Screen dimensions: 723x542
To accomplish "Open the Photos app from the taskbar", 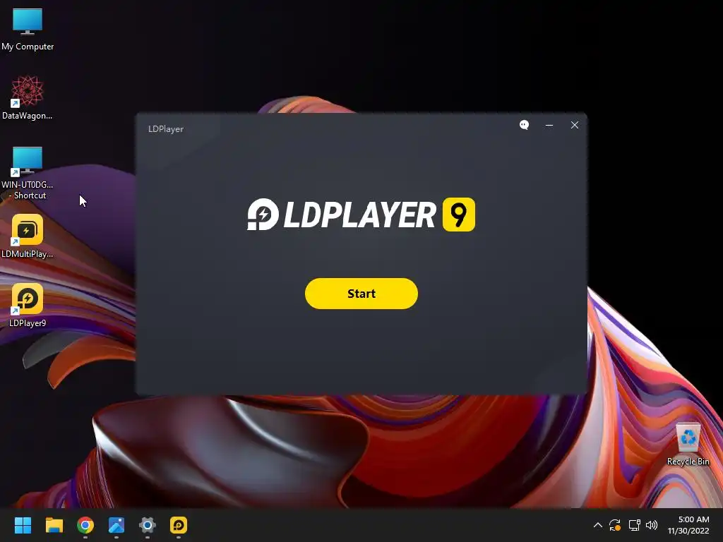I will (116, 525).
